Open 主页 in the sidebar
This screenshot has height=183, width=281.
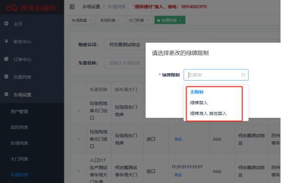pyautogui.click(x=32, y=24)
